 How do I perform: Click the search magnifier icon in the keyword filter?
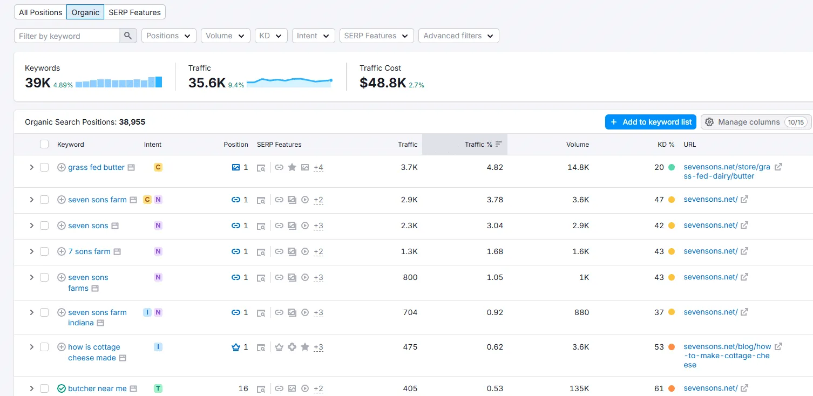click(127, 35)
